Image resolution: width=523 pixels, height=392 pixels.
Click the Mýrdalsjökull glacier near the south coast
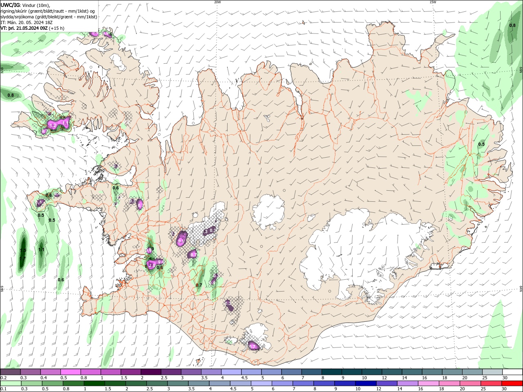(x=255, y=338)
